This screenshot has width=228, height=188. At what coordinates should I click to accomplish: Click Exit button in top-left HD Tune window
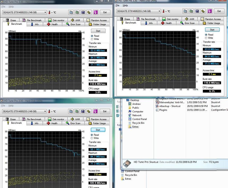pos(105,12)
